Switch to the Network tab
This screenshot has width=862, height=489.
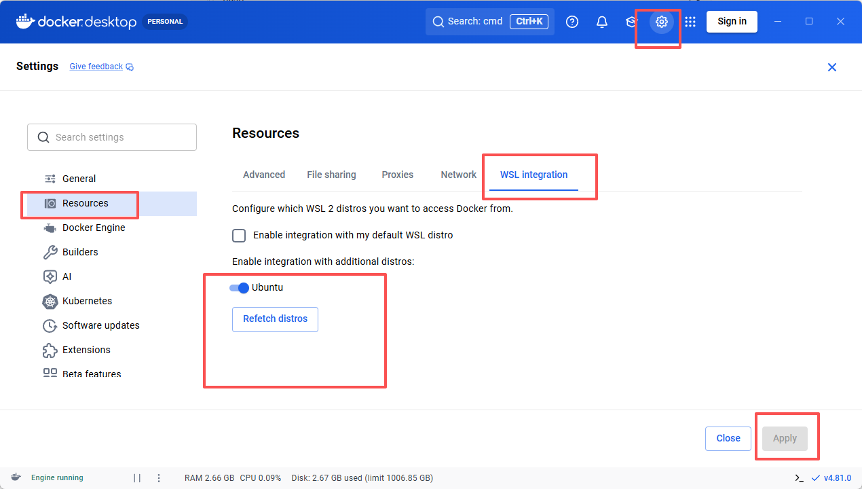click(x=459, y=175)
